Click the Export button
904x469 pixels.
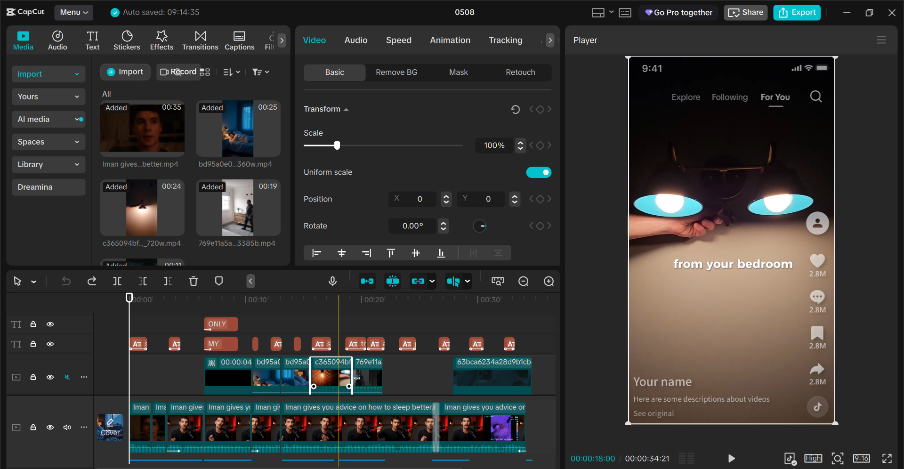tap(797, 12)
